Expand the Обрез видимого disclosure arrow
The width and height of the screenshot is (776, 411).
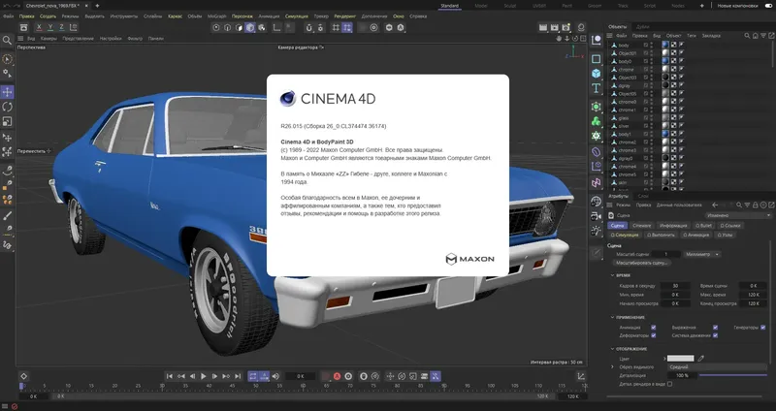pyautogui.click(x=611, y=366)
